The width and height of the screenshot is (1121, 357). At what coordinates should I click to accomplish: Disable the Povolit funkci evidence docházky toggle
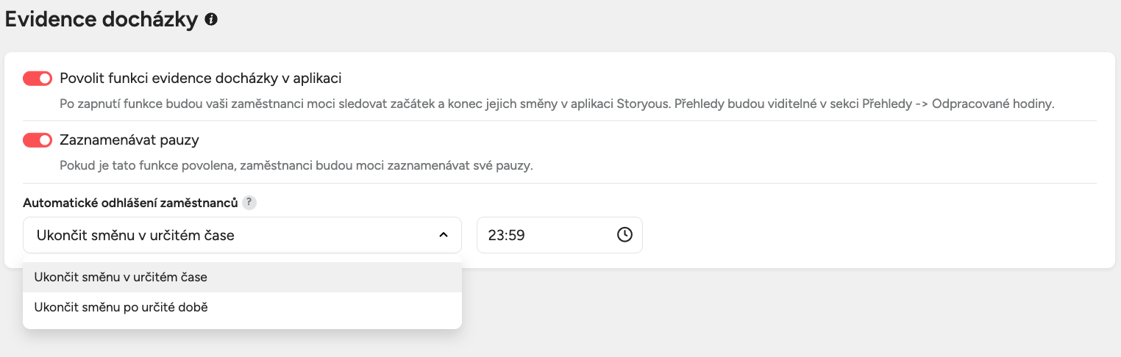[x=38, y=78]
